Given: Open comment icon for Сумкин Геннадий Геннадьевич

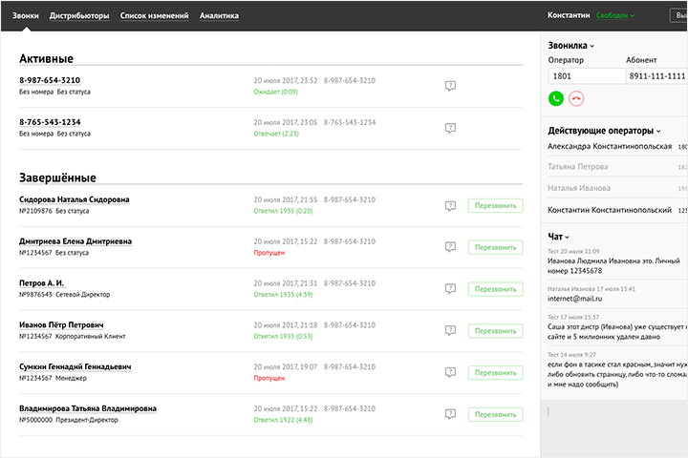Looking at the screenshot, I should 450,372.
